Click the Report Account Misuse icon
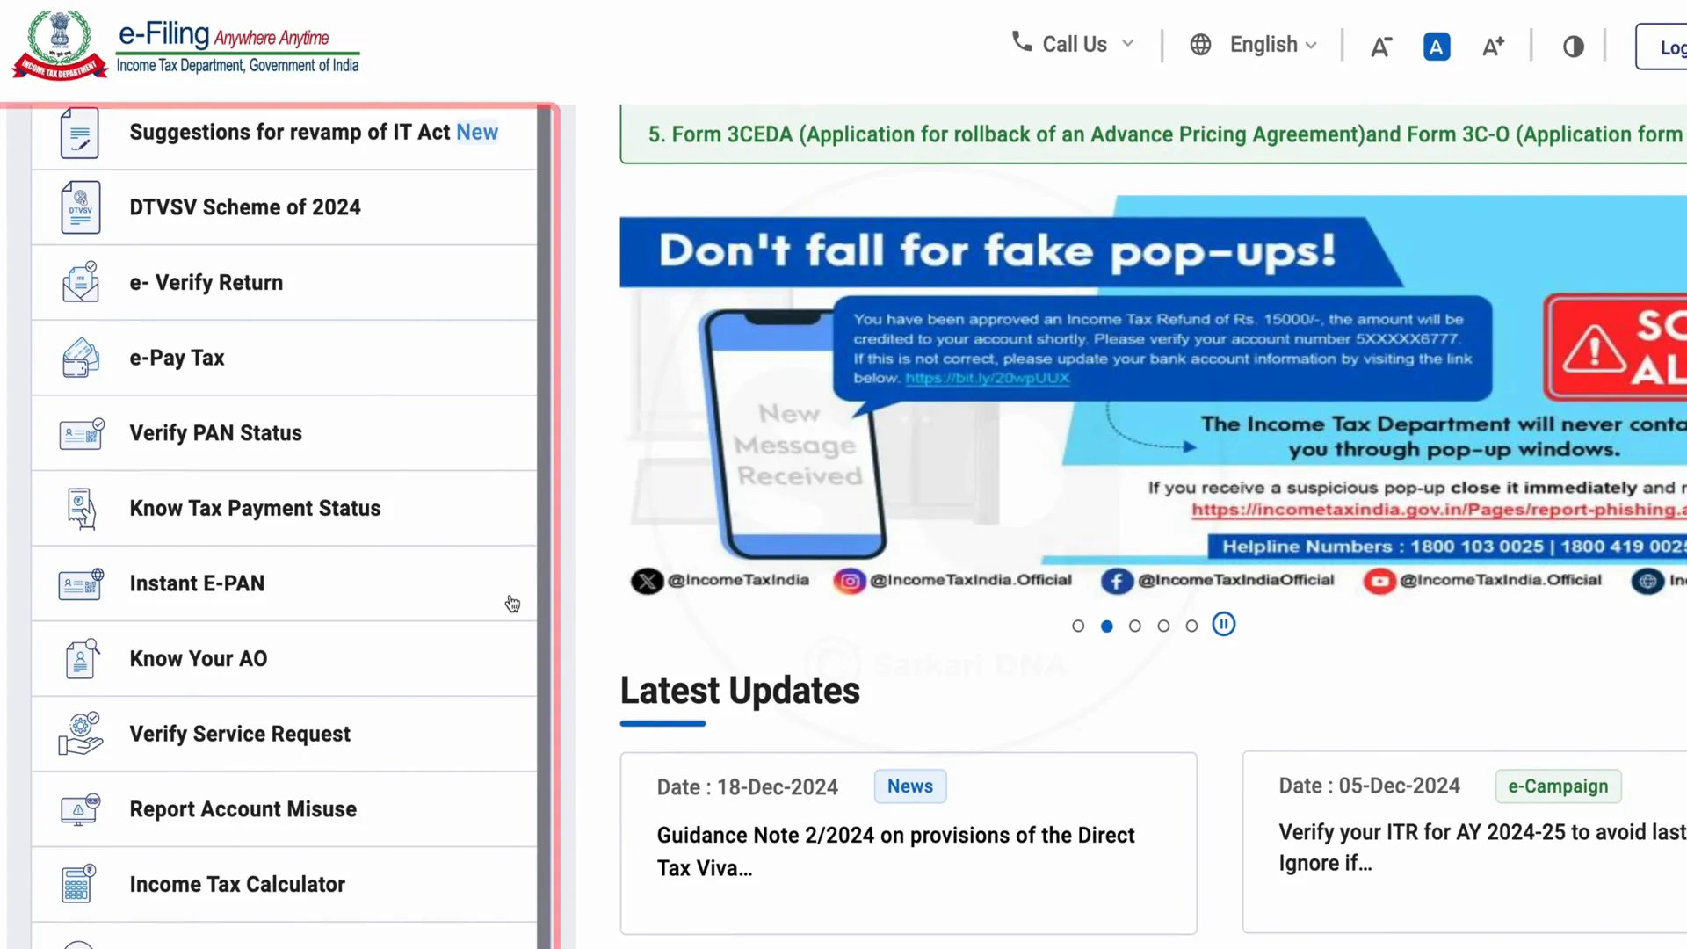Screen dimensions: 1687x949 pos(79,808)
